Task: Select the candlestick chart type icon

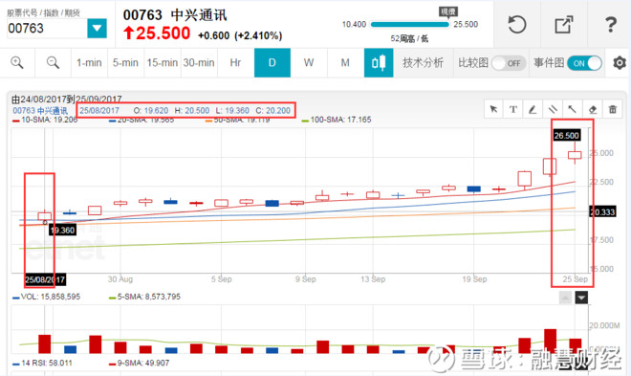Action: click(x=379, y=63)
